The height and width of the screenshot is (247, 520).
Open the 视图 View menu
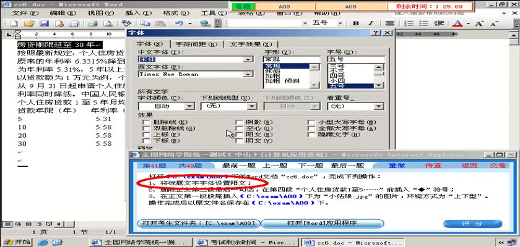[x=100, y=13]
